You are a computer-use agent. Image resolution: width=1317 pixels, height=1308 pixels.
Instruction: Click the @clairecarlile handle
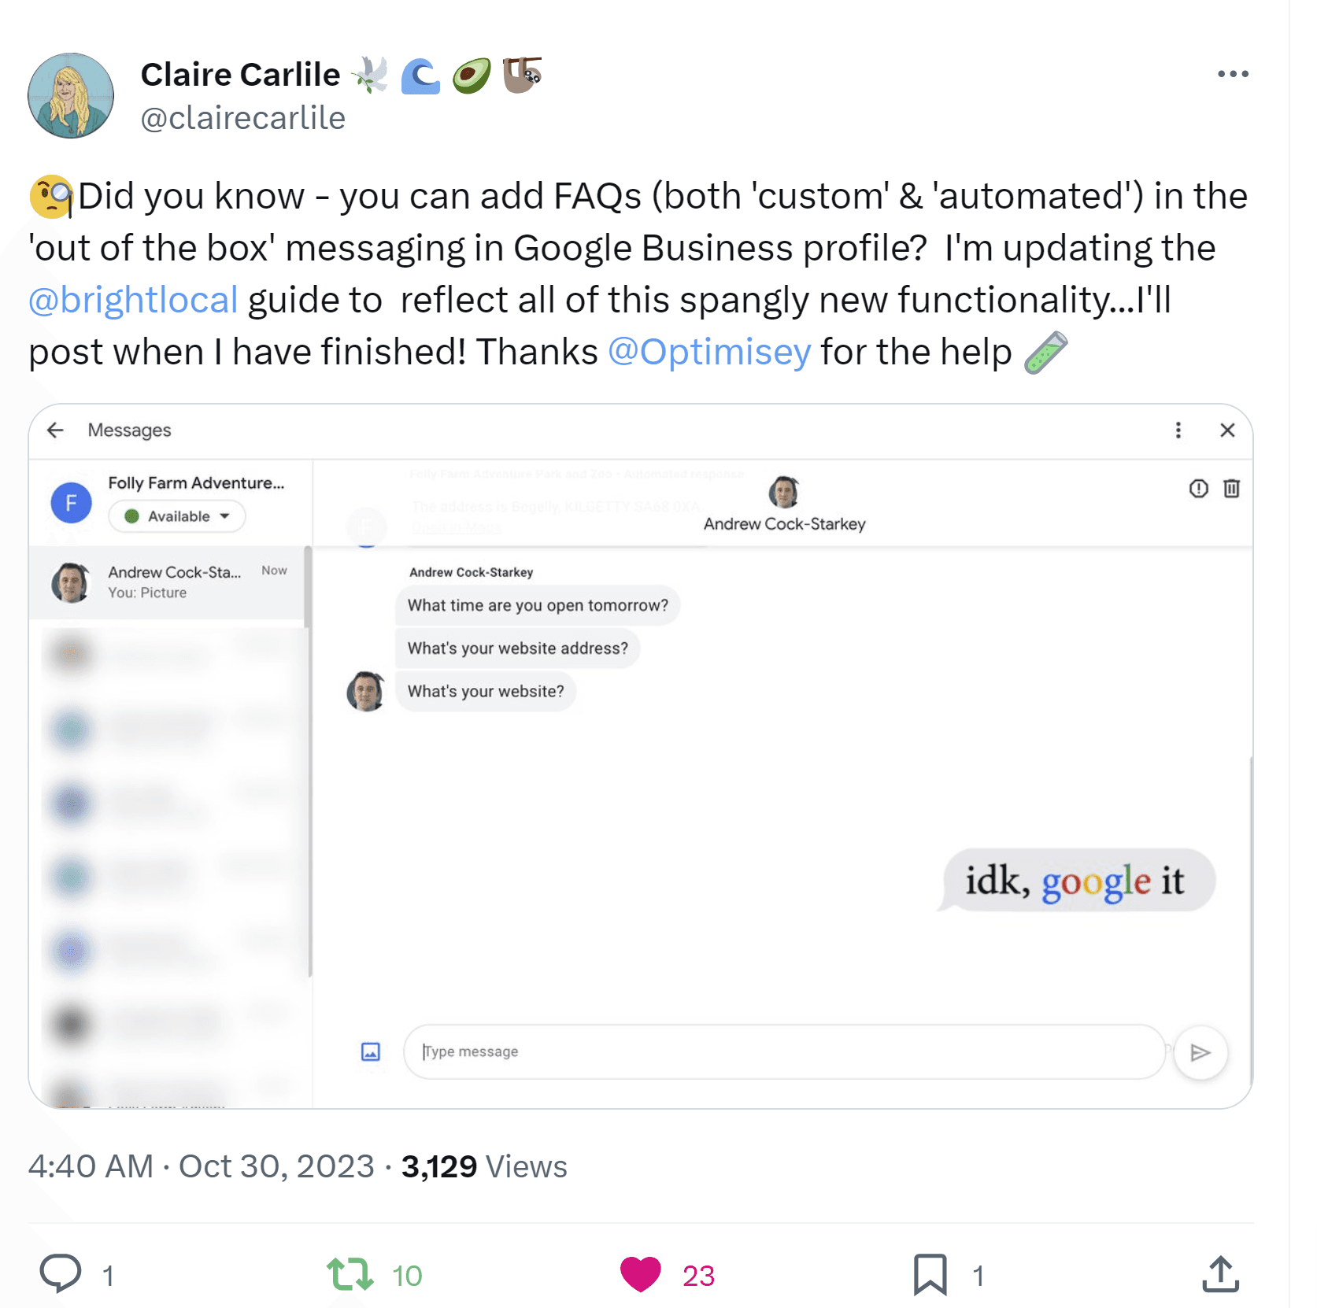click(242, 118)
